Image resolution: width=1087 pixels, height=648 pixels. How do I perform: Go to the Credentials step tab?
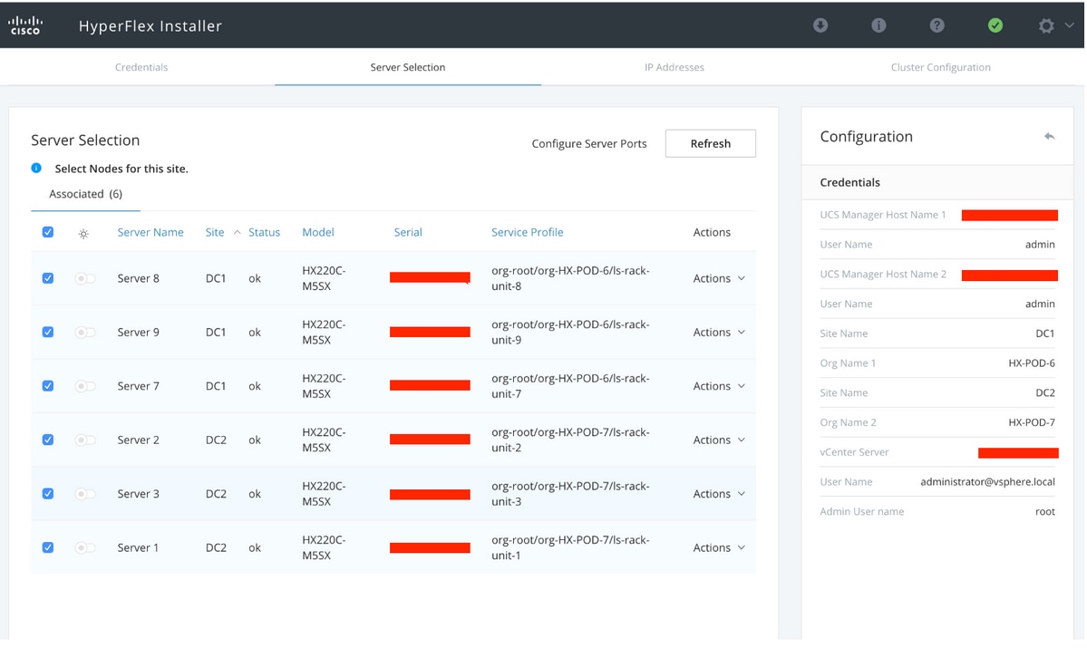coord(141,67)
